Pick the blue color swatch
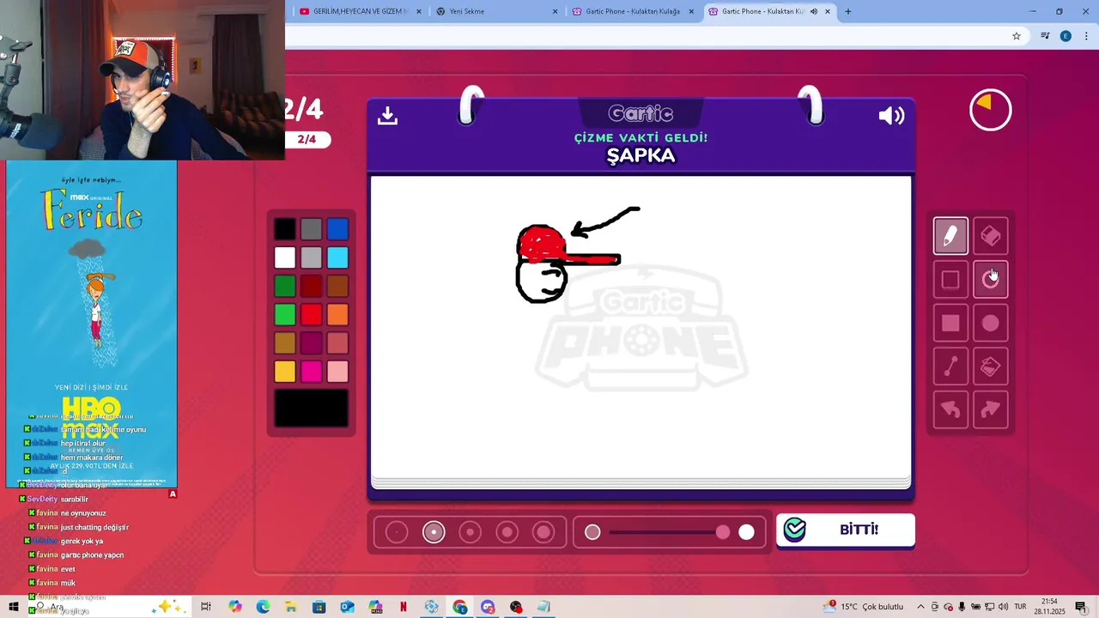The width and height of the screenshot is (1099, 618). pos(337,229)
